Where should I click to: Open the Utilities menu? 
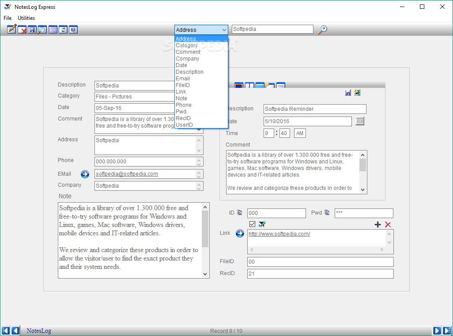click(x=26, y=18)
